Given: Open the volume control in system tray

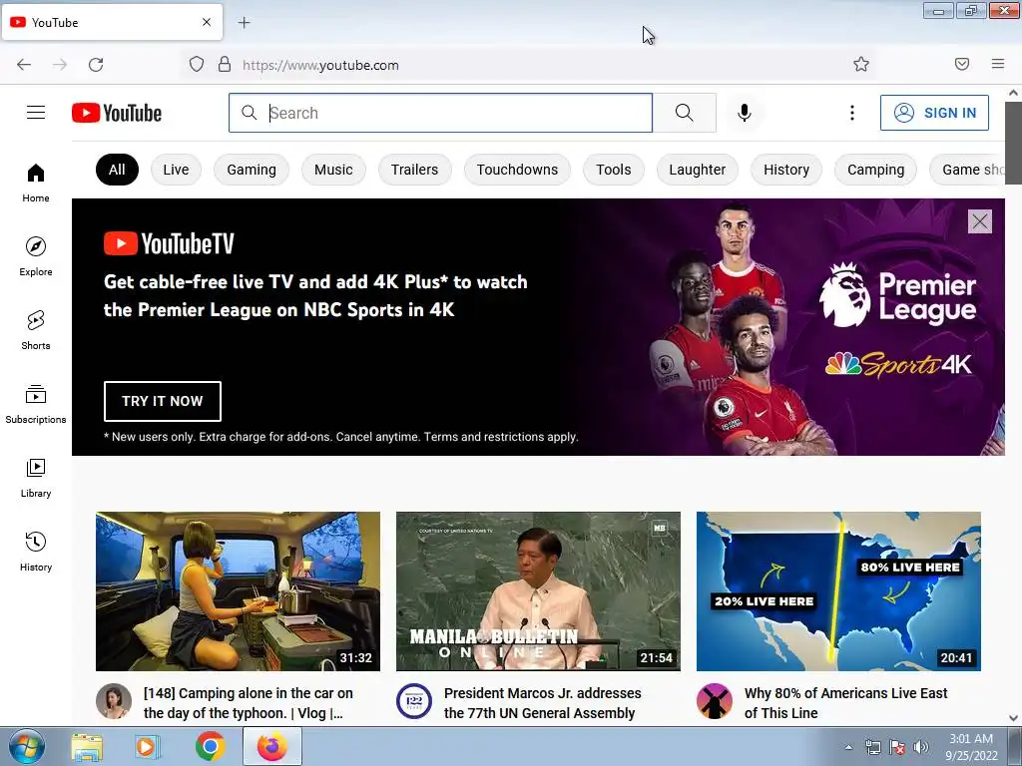Looking at the screenshot, I should (x=921, y=747).
